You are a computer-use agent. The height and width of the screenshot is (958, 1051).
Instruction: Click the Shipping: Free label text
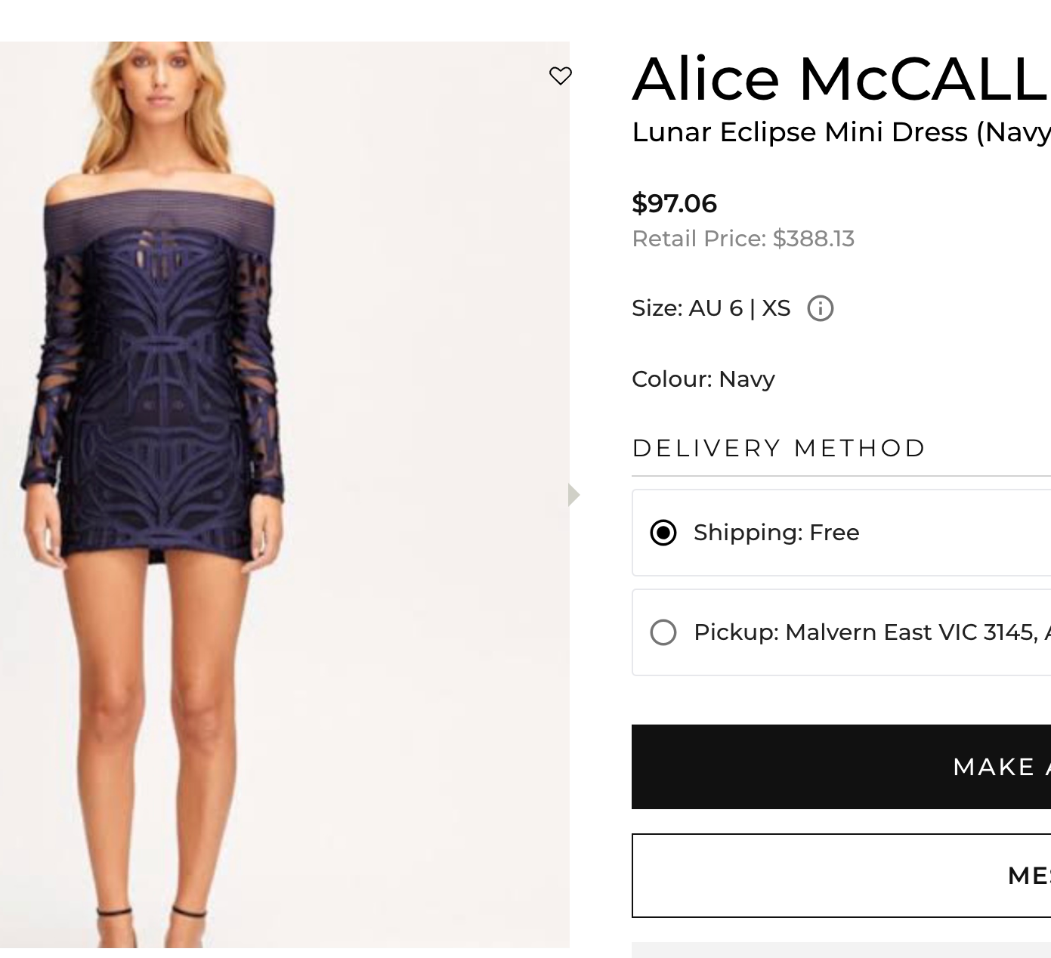coord(776,533)
